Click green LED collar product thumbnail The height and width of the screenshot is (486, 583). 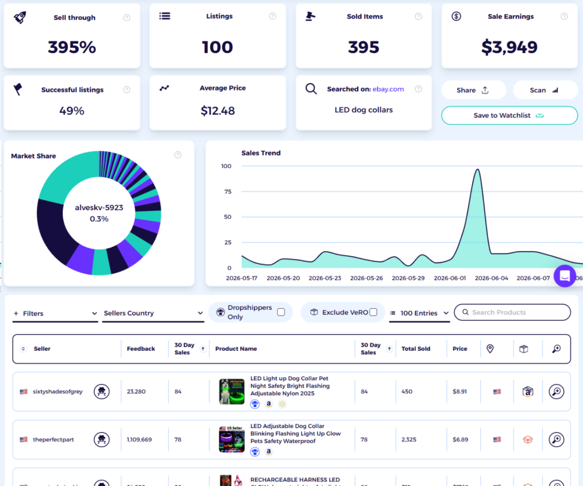[x=232, y=391]
